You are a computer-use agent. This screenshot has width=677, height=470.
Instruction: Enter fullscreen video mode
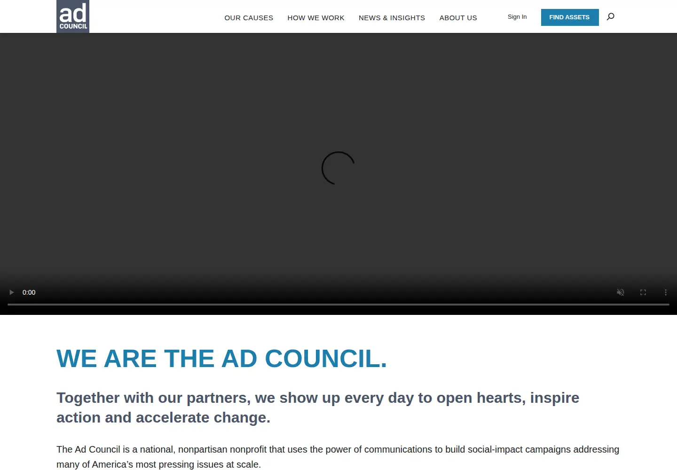643,292
